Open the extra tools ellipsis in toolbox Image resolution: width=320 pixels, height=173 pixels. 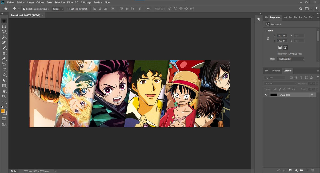(4, 102)
